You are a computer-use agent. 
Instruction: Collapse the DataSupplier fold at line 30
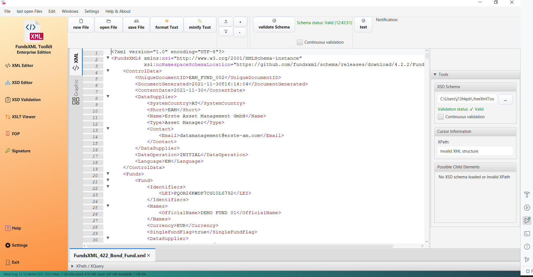[108, 238]
